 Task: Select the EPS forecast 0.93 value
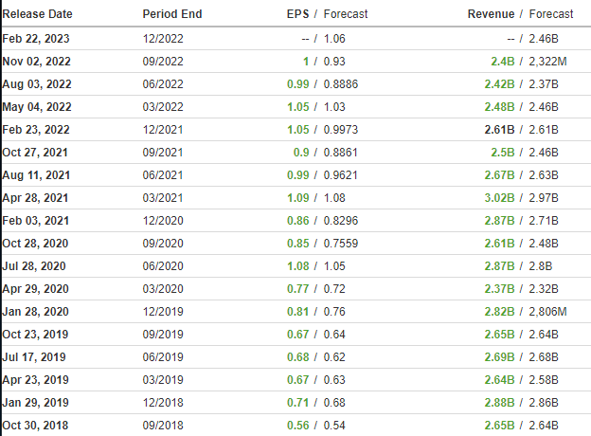(334, 61)
